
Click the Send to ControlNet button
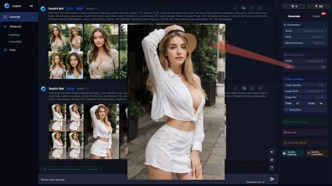[x=317, y=153]
